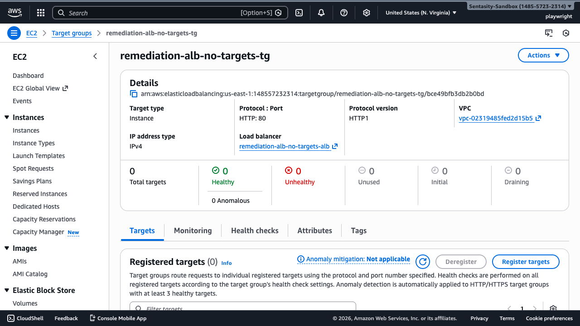Open the notifications bell
The image size is (580, 326).
(321, 13)
